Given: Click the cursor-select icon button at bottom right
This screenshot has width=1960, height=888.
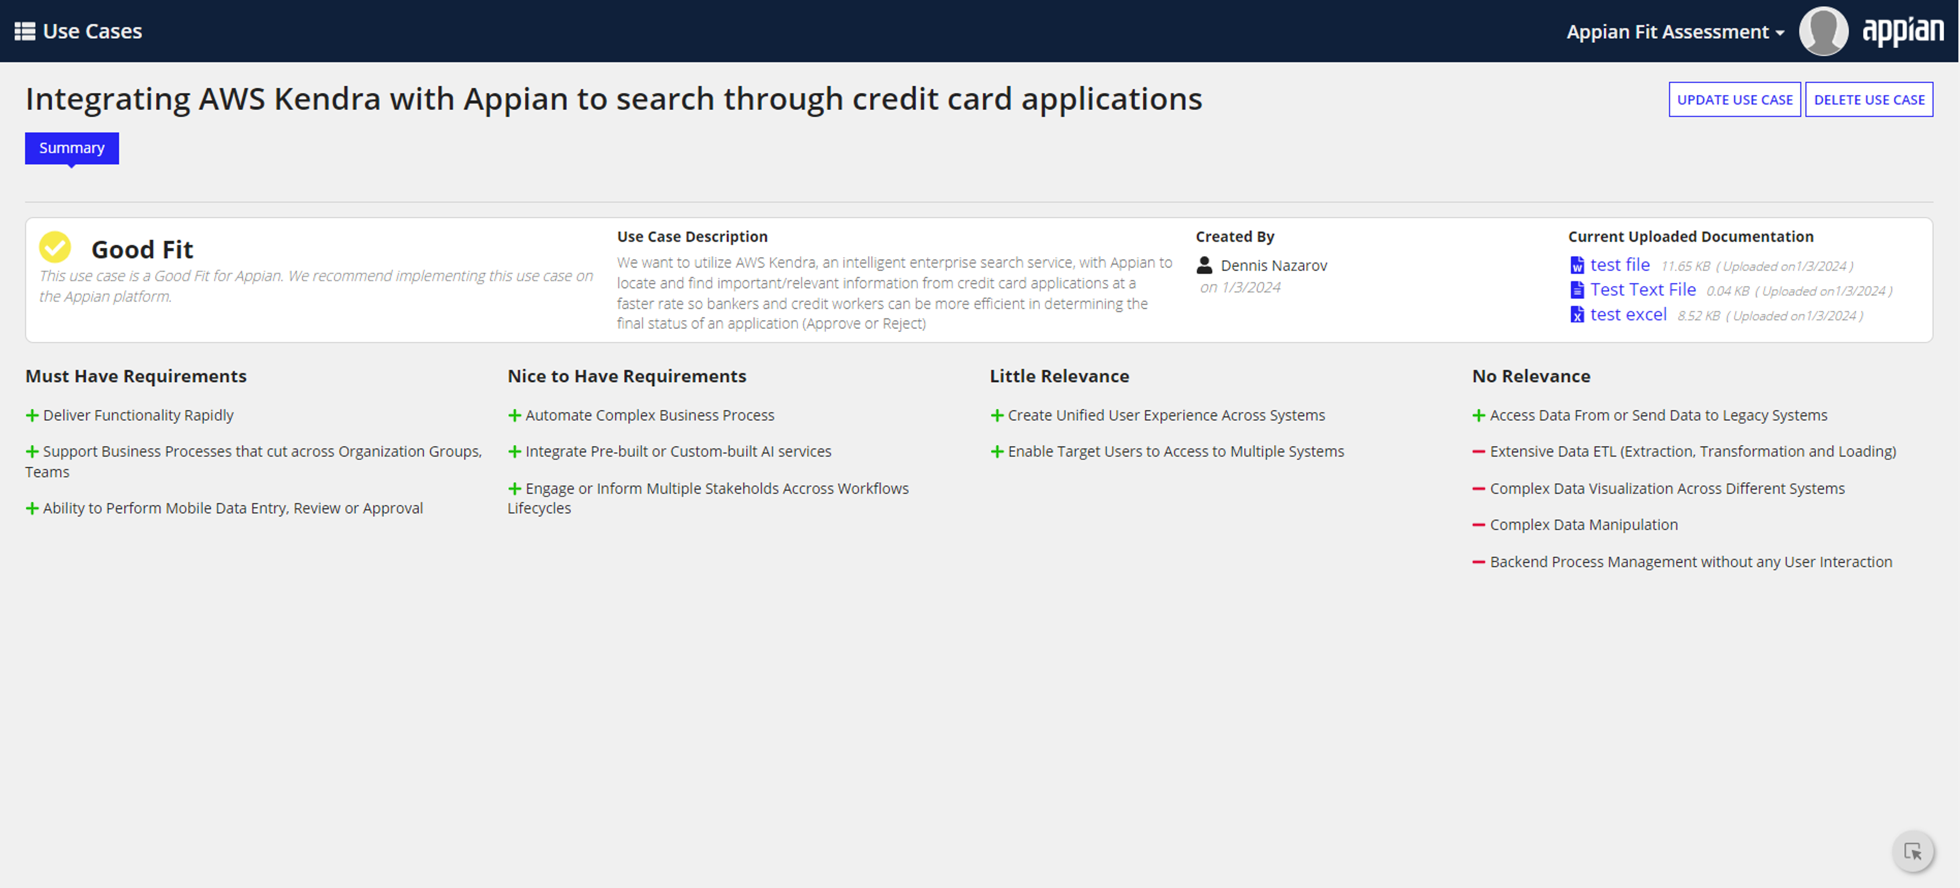Looking at the screenshot, I should click(1913, 851).
